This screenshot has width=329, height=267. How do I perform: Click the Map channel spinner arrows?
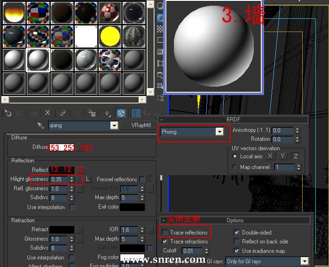[298, 167]
